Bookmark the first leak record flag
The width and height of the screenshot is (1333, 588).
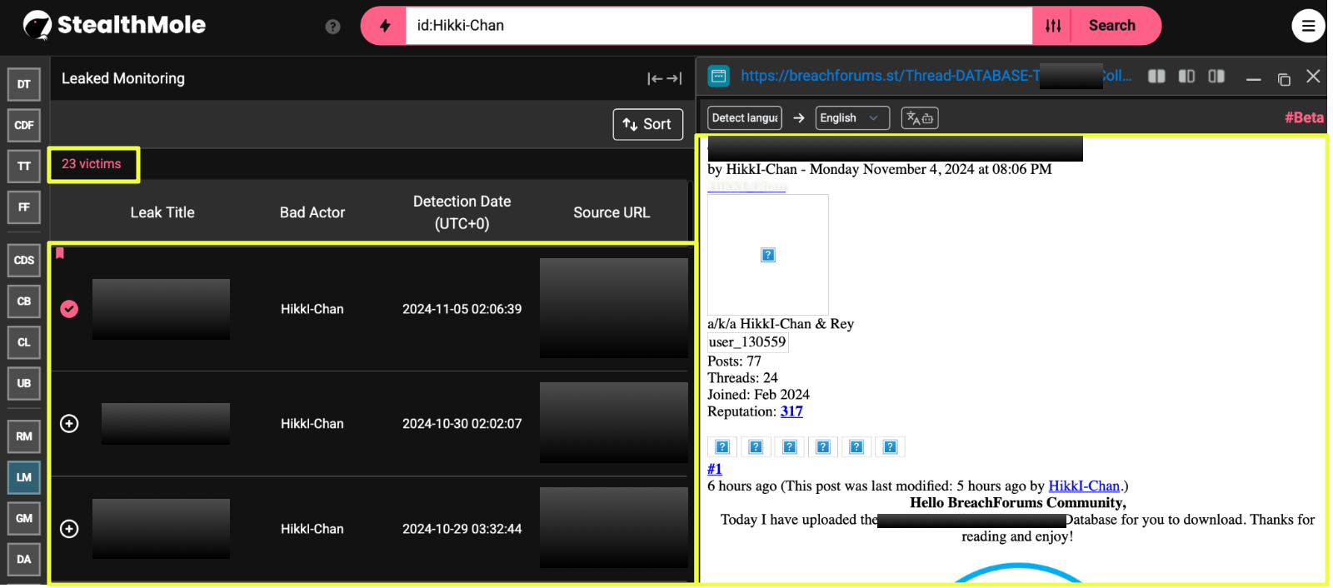pyautogui.click(x=60, y=253)
